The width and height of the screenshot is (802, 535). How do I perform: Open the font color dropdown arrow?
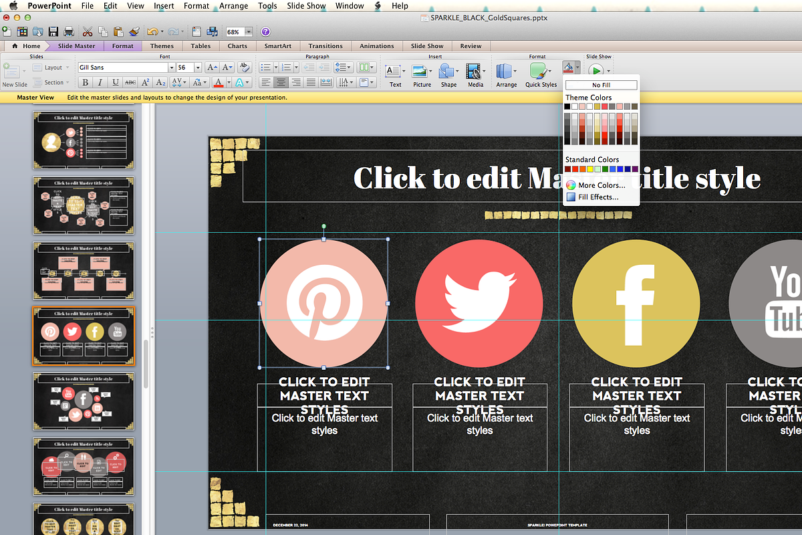point(229,83)
